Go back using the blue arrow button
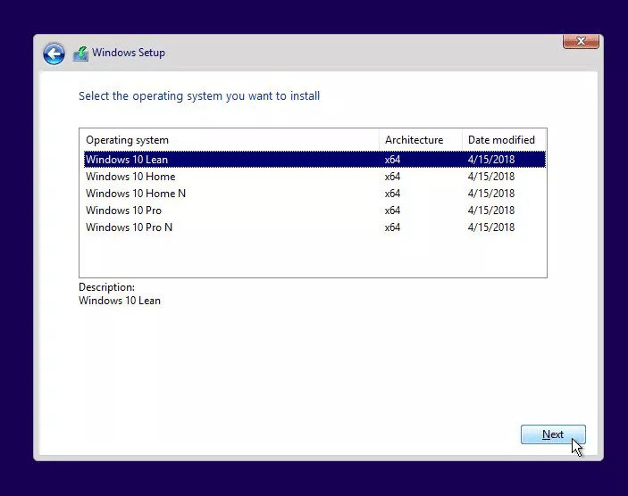 [x=54, y=54]
